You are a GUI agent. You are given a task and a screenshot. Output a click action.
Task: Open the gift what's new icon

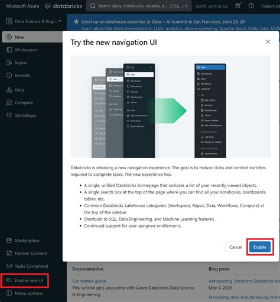pyautogui.click(x=237, y=6)
